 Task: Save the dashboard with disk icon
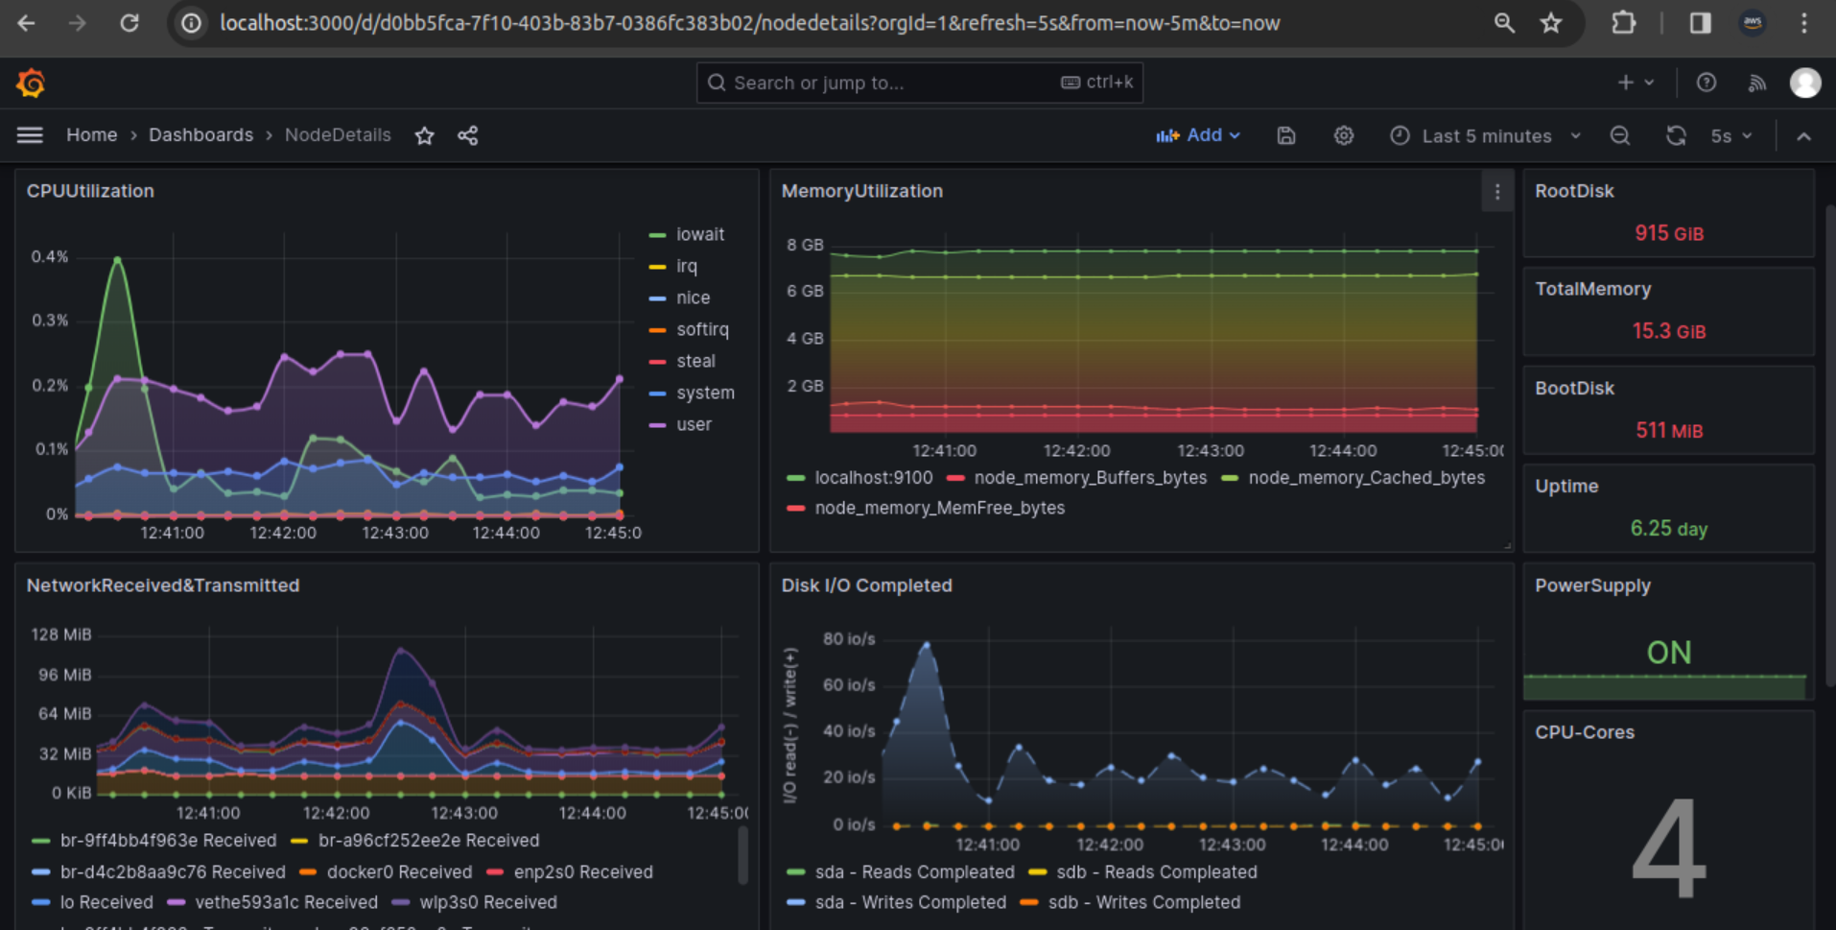1286,135
